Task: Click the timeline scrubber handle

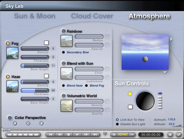Action: [x=6, y=130]
